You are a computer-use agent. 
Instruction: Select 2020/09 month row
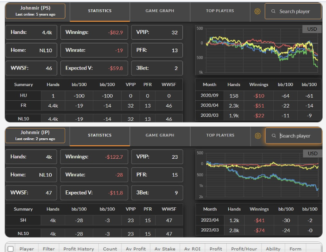[x=258, y=96]
